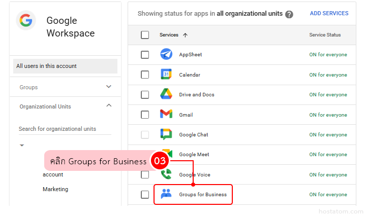The height and width of the screenshot is (216, 366).
Task: Click Calendar's ON for everyone status
Action: (x=328, y=75)
